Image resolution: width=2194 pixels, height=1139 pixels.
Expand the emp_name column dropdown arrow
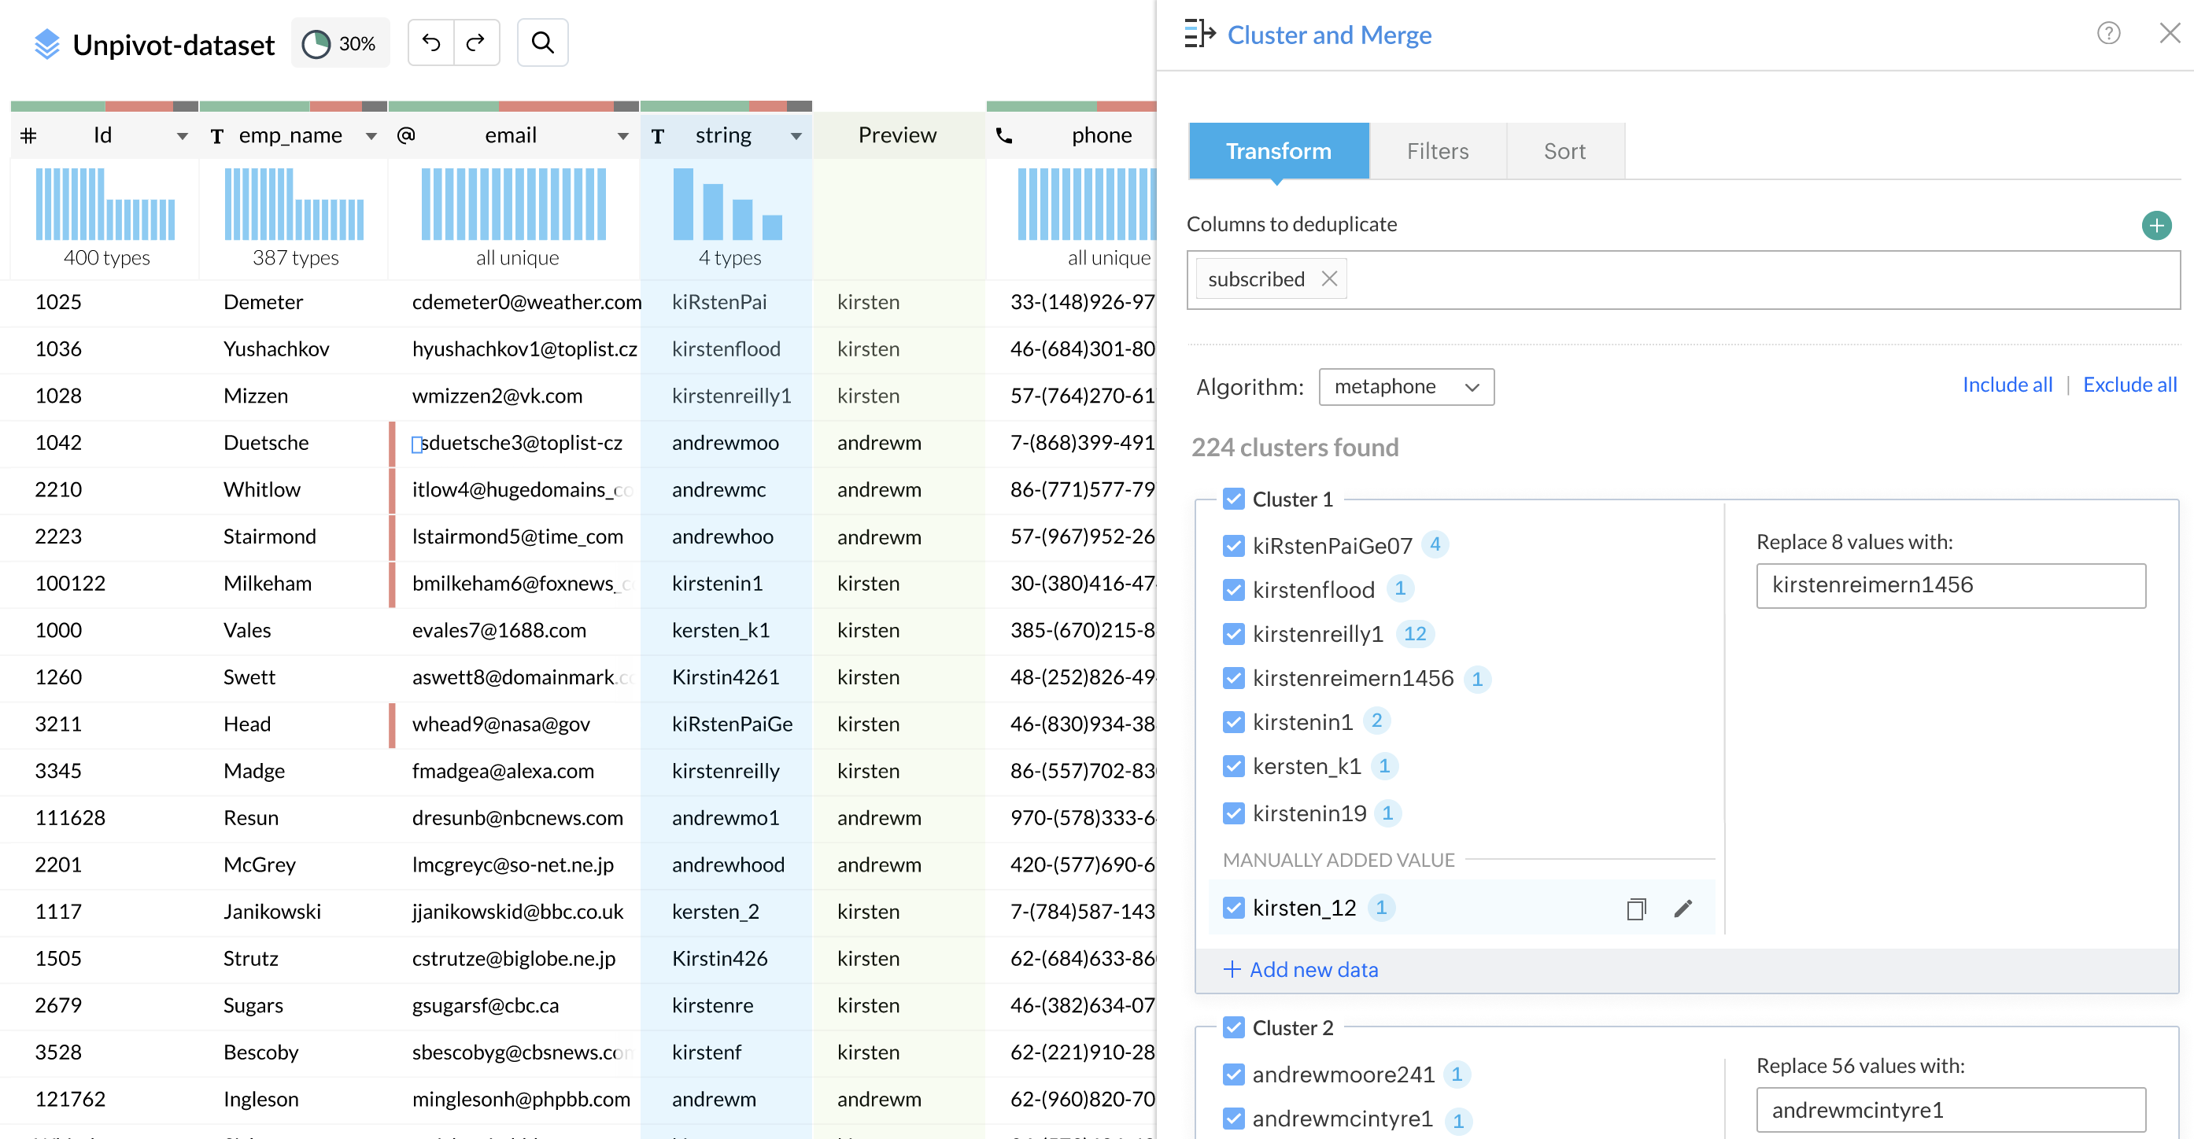coord(371,136)
